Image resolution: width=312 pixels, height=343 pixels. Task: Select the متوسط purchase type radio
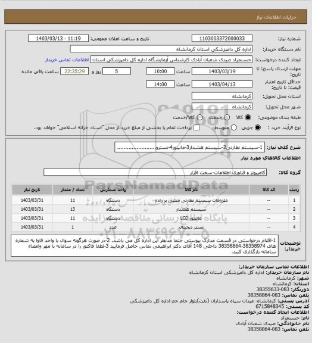[x=234, y=127]
